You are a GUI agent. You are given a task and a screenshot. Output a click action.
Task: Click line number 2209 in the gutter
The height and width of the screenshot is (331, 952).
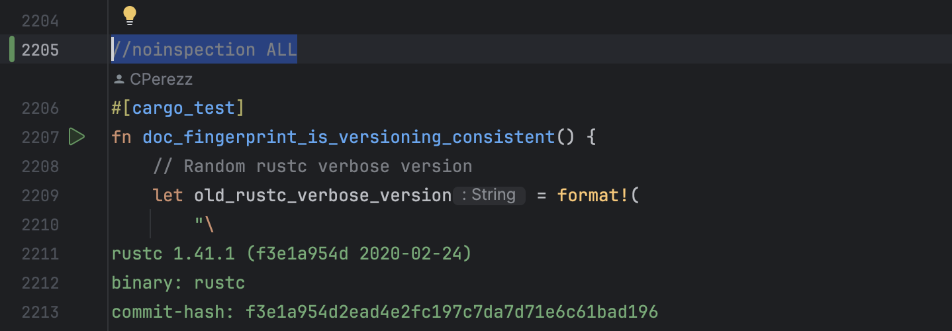coord(40,195)
